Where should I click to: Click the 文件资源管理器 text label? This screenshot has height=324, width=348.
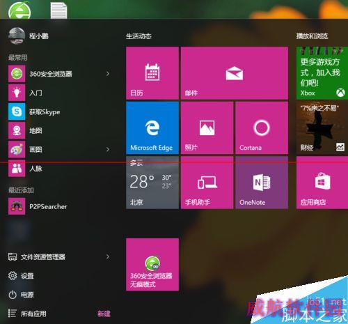[x=43, y=257]
